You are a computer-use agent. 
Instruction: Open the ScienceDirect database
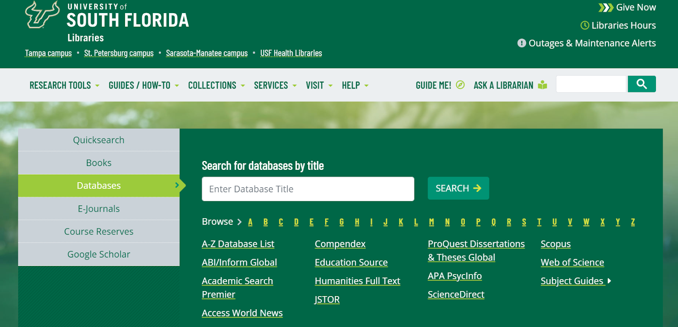coord(456,294)
